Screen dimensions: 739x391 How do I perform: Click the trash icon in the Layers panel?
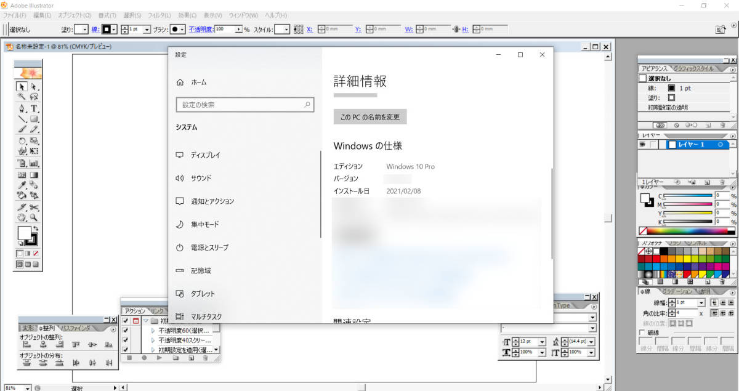(x=722, y=182)
